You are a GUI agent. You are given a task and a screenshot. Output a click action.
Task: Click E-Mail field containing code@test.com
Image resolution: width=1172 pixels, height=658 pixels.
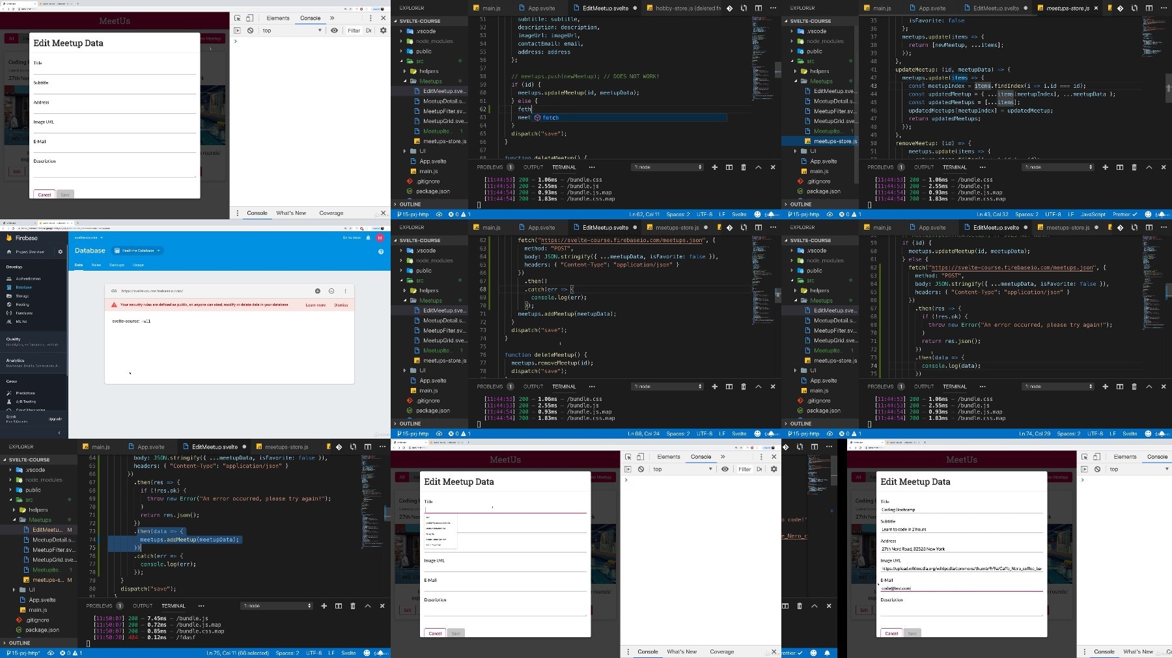click(962, 588)
